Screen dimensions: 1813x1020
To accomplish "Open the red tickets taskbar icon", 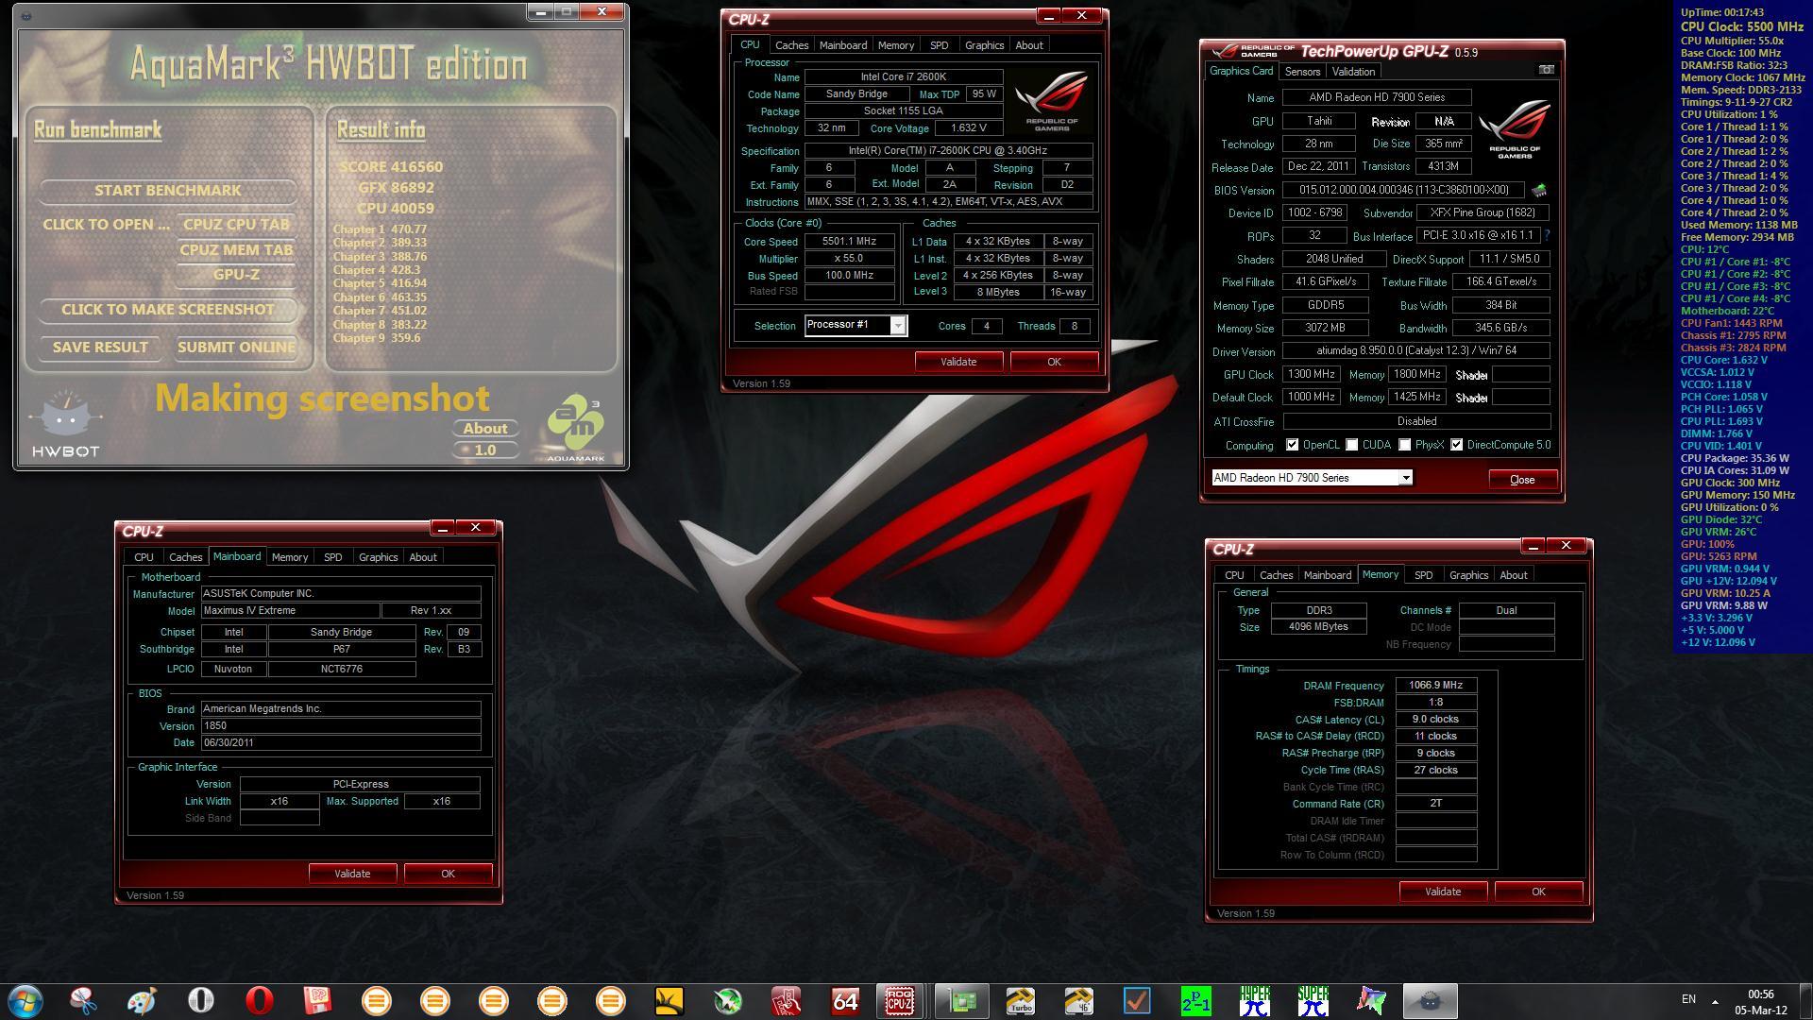I will [786, 1000].
